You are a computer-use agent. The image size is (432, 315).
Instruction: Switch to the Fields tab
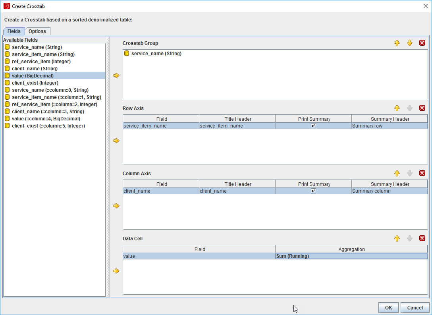(14, 31)
